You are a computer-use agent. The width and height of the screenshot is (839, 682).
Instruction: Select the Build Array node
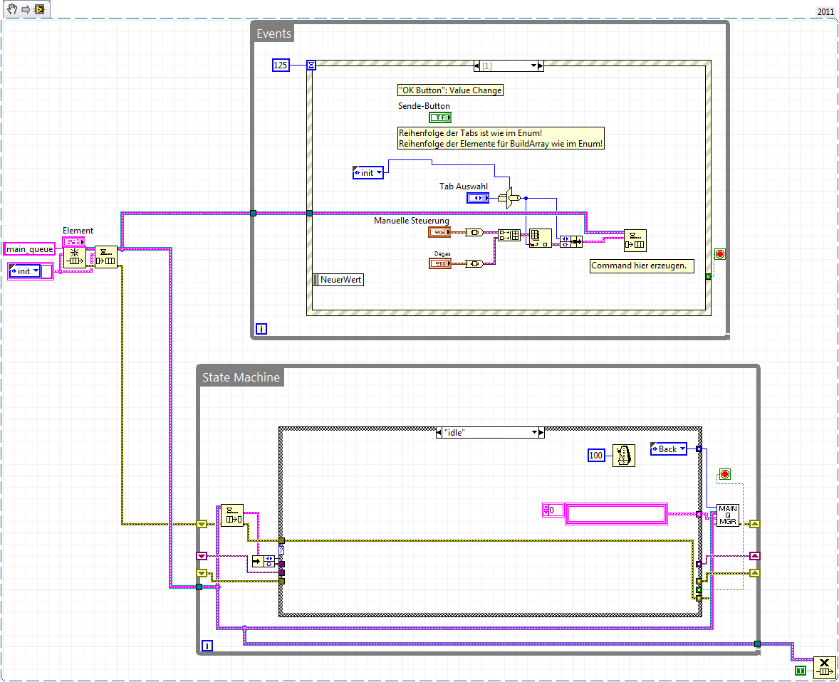(509, 235)
